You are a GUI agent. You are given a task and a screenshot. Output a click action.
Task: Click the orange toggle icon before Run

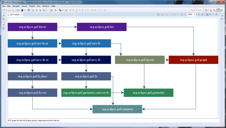[x=56, y=10]
